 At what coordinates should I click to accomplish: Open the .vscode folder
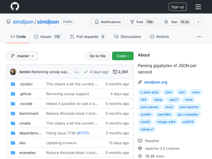click(26, 104)
